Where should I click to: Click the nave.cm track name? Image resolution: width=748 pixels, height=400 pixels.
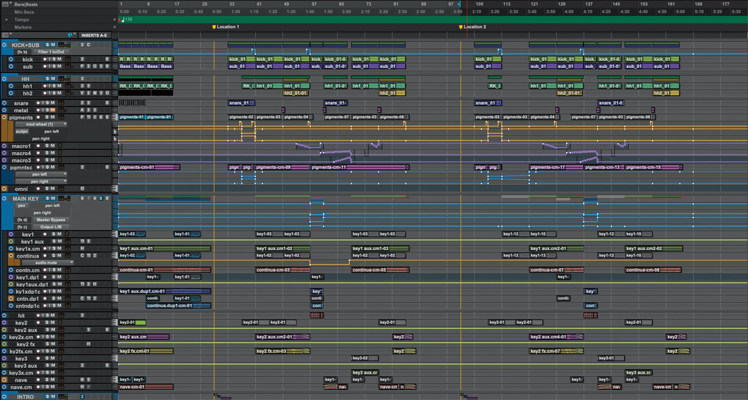[x=21, y=387]
